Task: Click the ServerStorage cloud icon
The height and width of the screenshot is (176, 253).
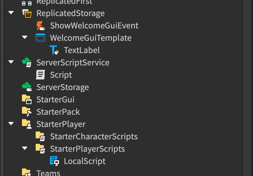Action: point(27,87)
